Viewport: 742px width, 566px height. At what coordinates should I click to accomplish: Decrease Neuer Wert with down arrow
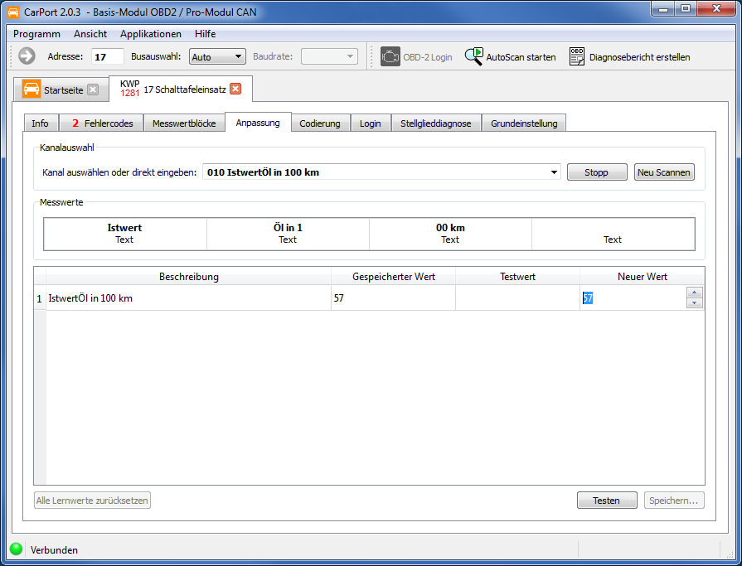(x=694, y=303)
